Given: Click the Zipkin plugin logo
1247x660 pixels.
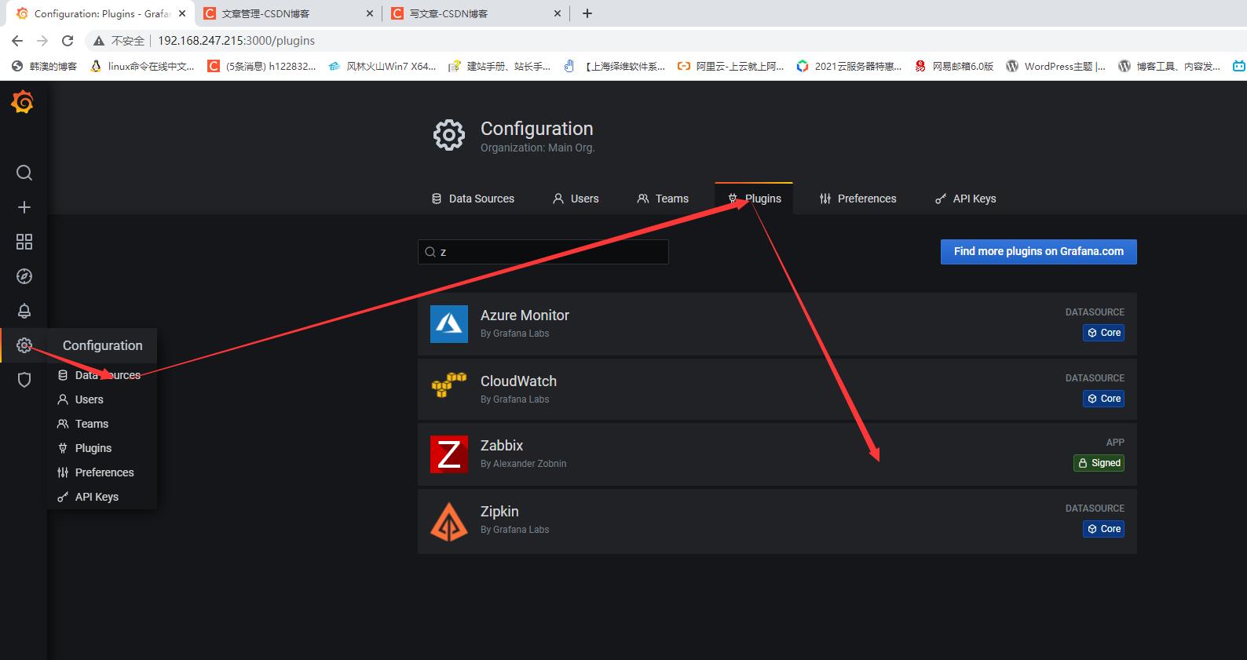Looking at the screenshot, I should point(449,521).
